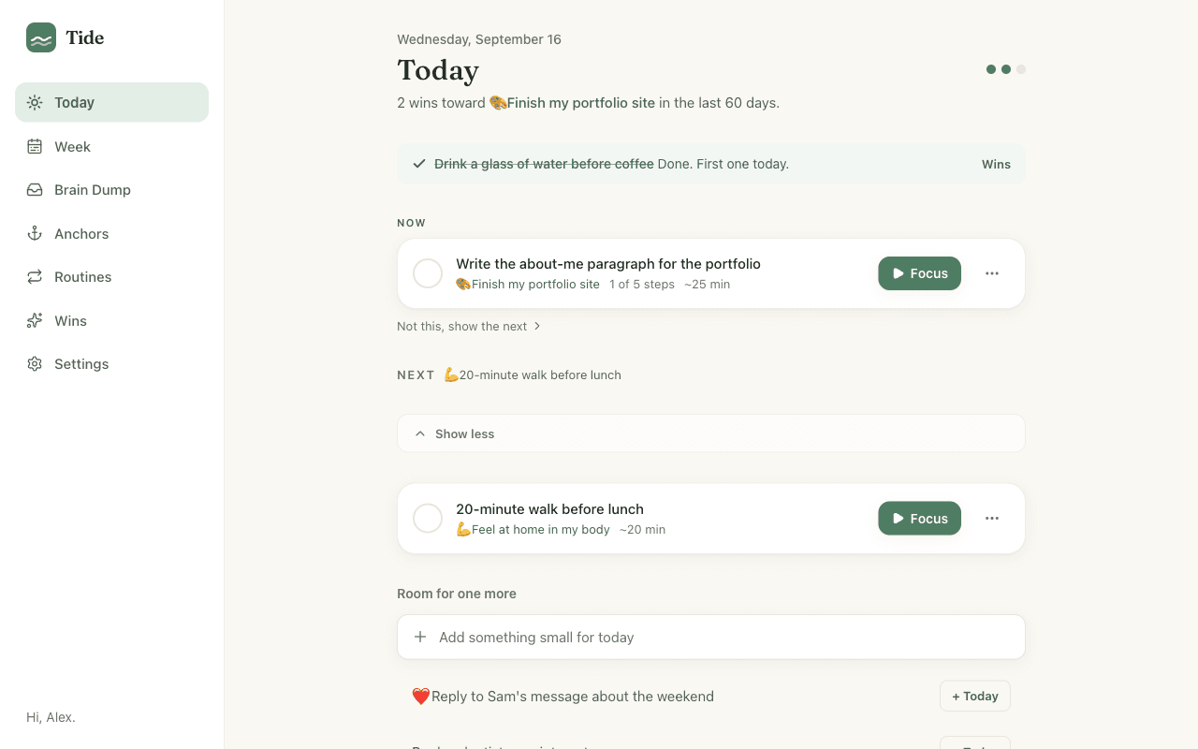
Task: Open more options for 20-minute walk task
Action: (x=992, y=519)
